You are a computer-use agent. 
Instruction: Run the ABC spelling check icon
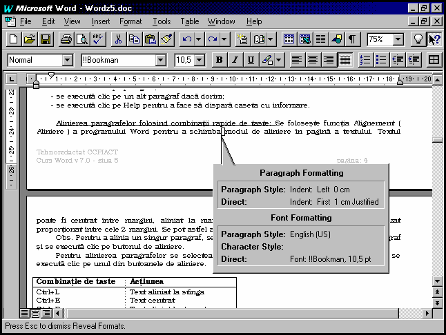tap(98, 39)
